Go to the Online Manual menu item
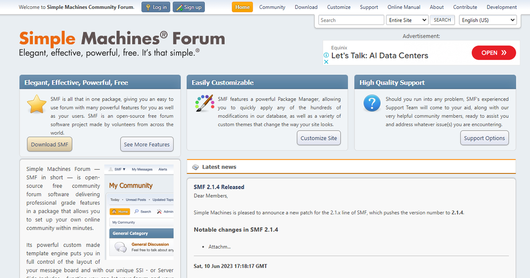 click(404, 7)
